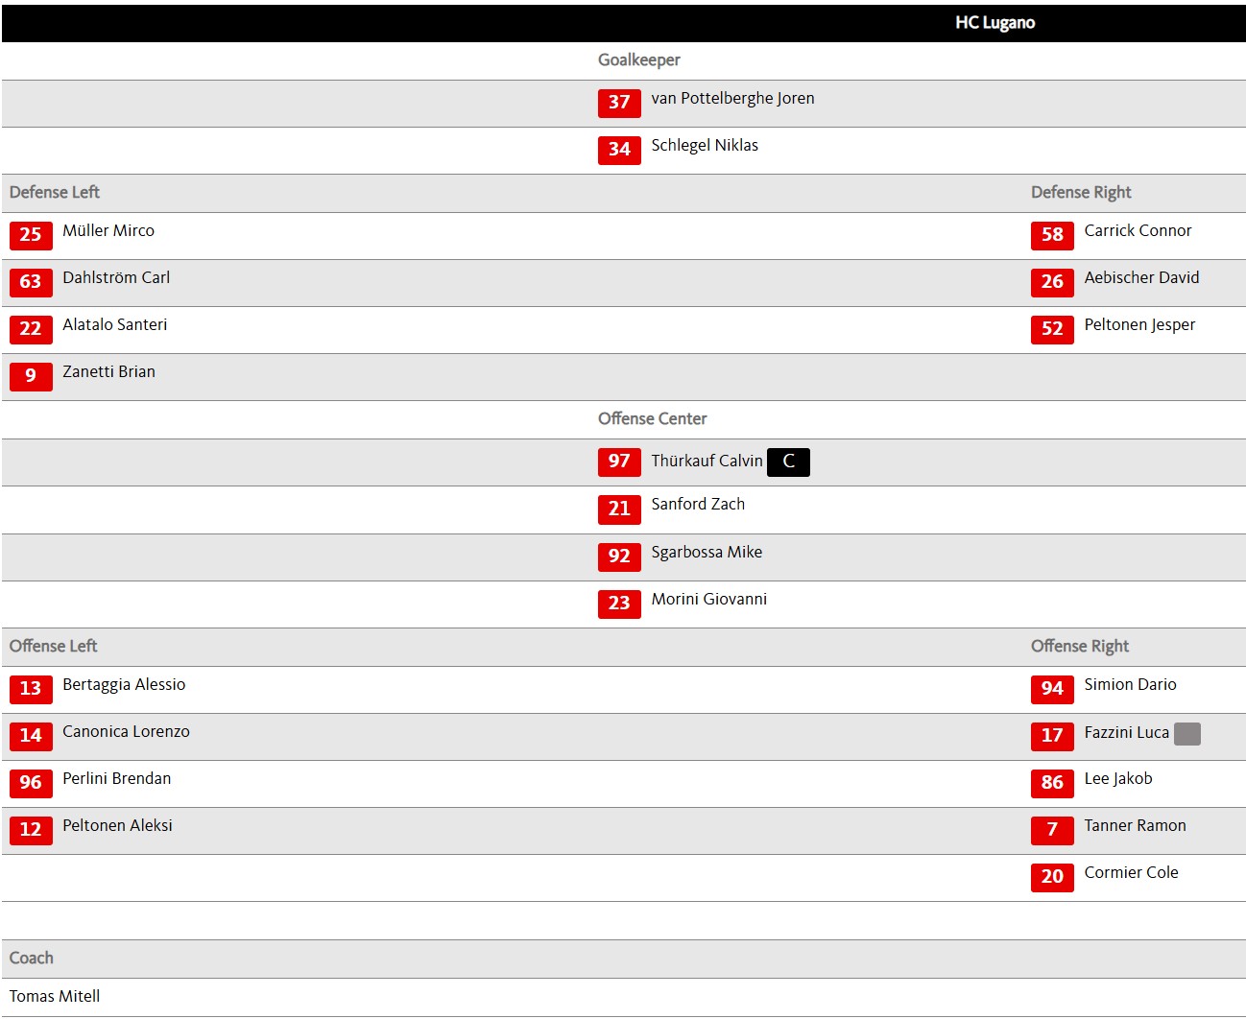
Task: Open player Müller Mirco
Action: [x=108, y=231]
